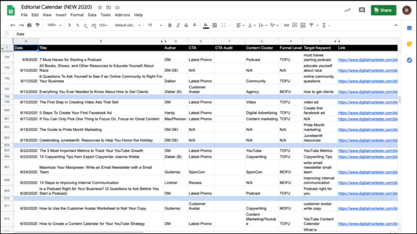This screenshot has height=234, width=417.
Task: Click the vertical scrollbar thumb
Action: pyautogui.click(x=399, y=100)
